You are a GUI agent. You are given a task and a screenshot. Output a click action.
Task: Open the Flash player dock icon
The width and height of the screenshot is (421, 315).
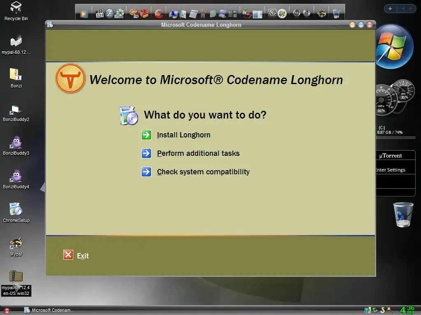click(x=109, y=14)
